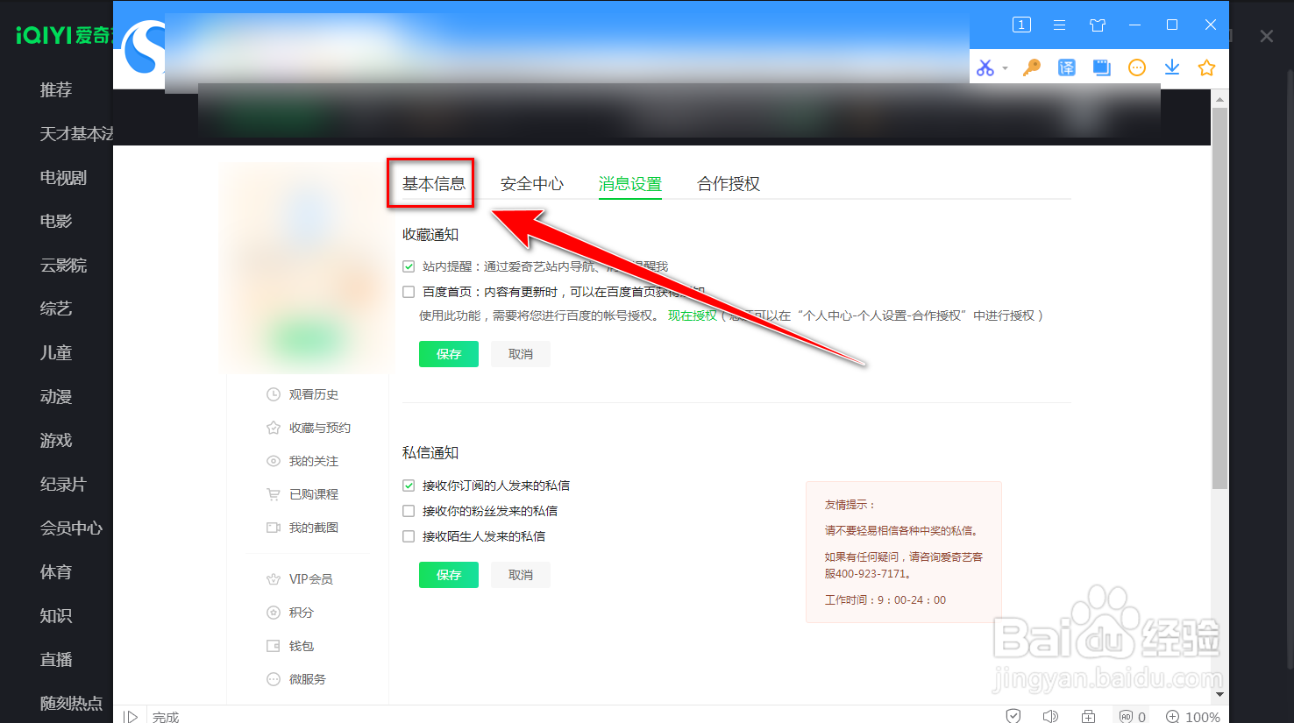
Task: Open the password key manager icon
Action: pyautogui.click(x=1032, y=67)
